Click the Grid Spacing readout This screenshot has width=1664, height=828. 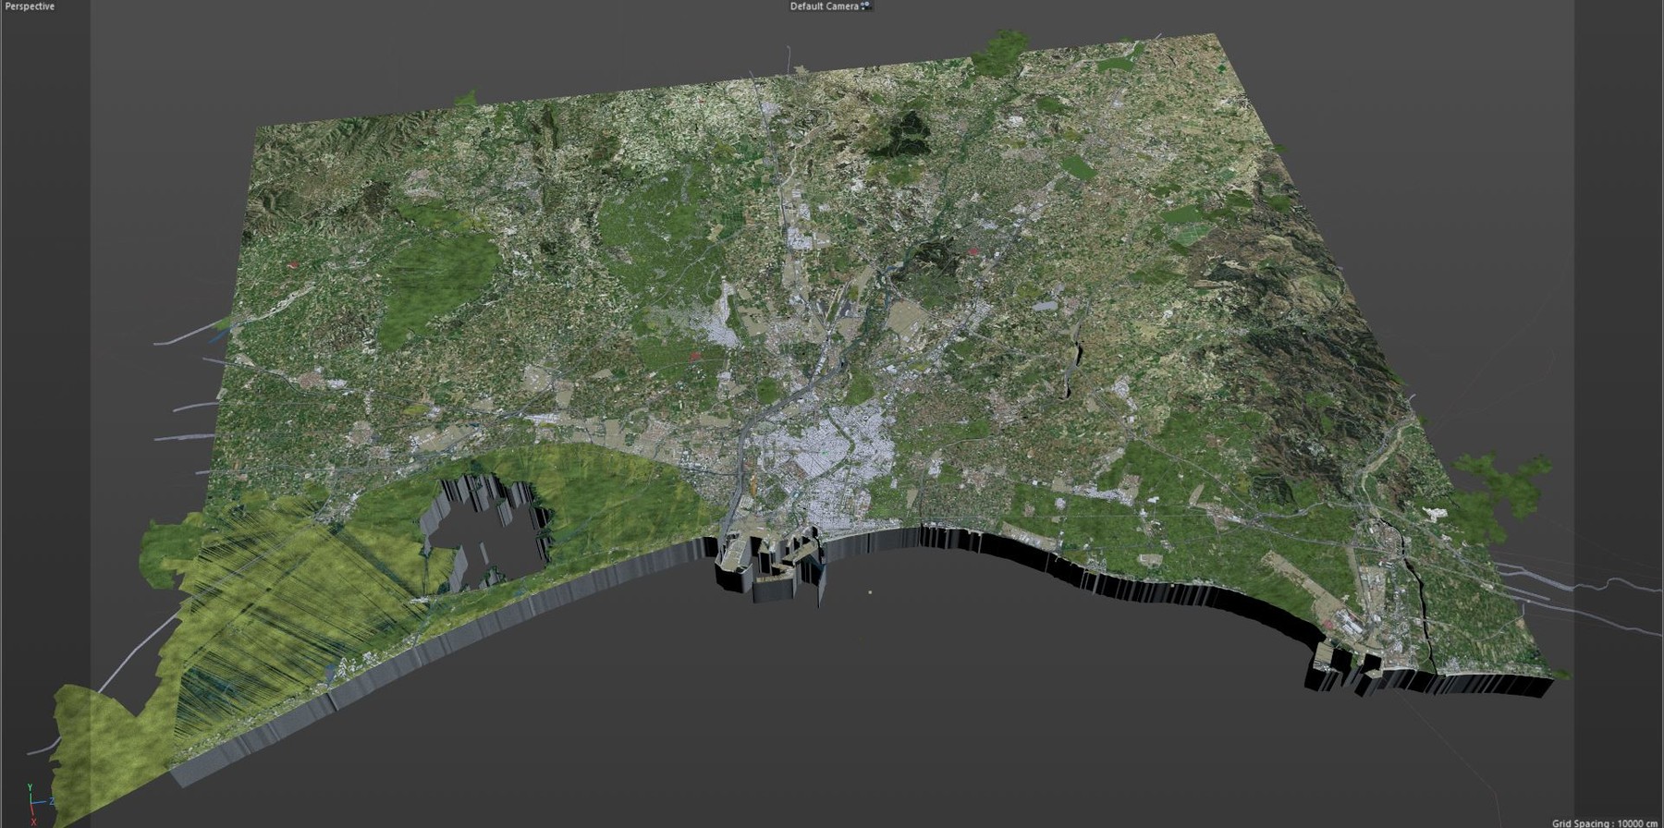pos(1604,822)
